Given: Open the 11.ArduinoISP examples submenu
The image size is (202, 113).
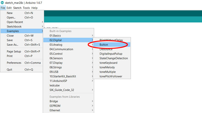Looking at the screenshot, I should tap(68, 81).
